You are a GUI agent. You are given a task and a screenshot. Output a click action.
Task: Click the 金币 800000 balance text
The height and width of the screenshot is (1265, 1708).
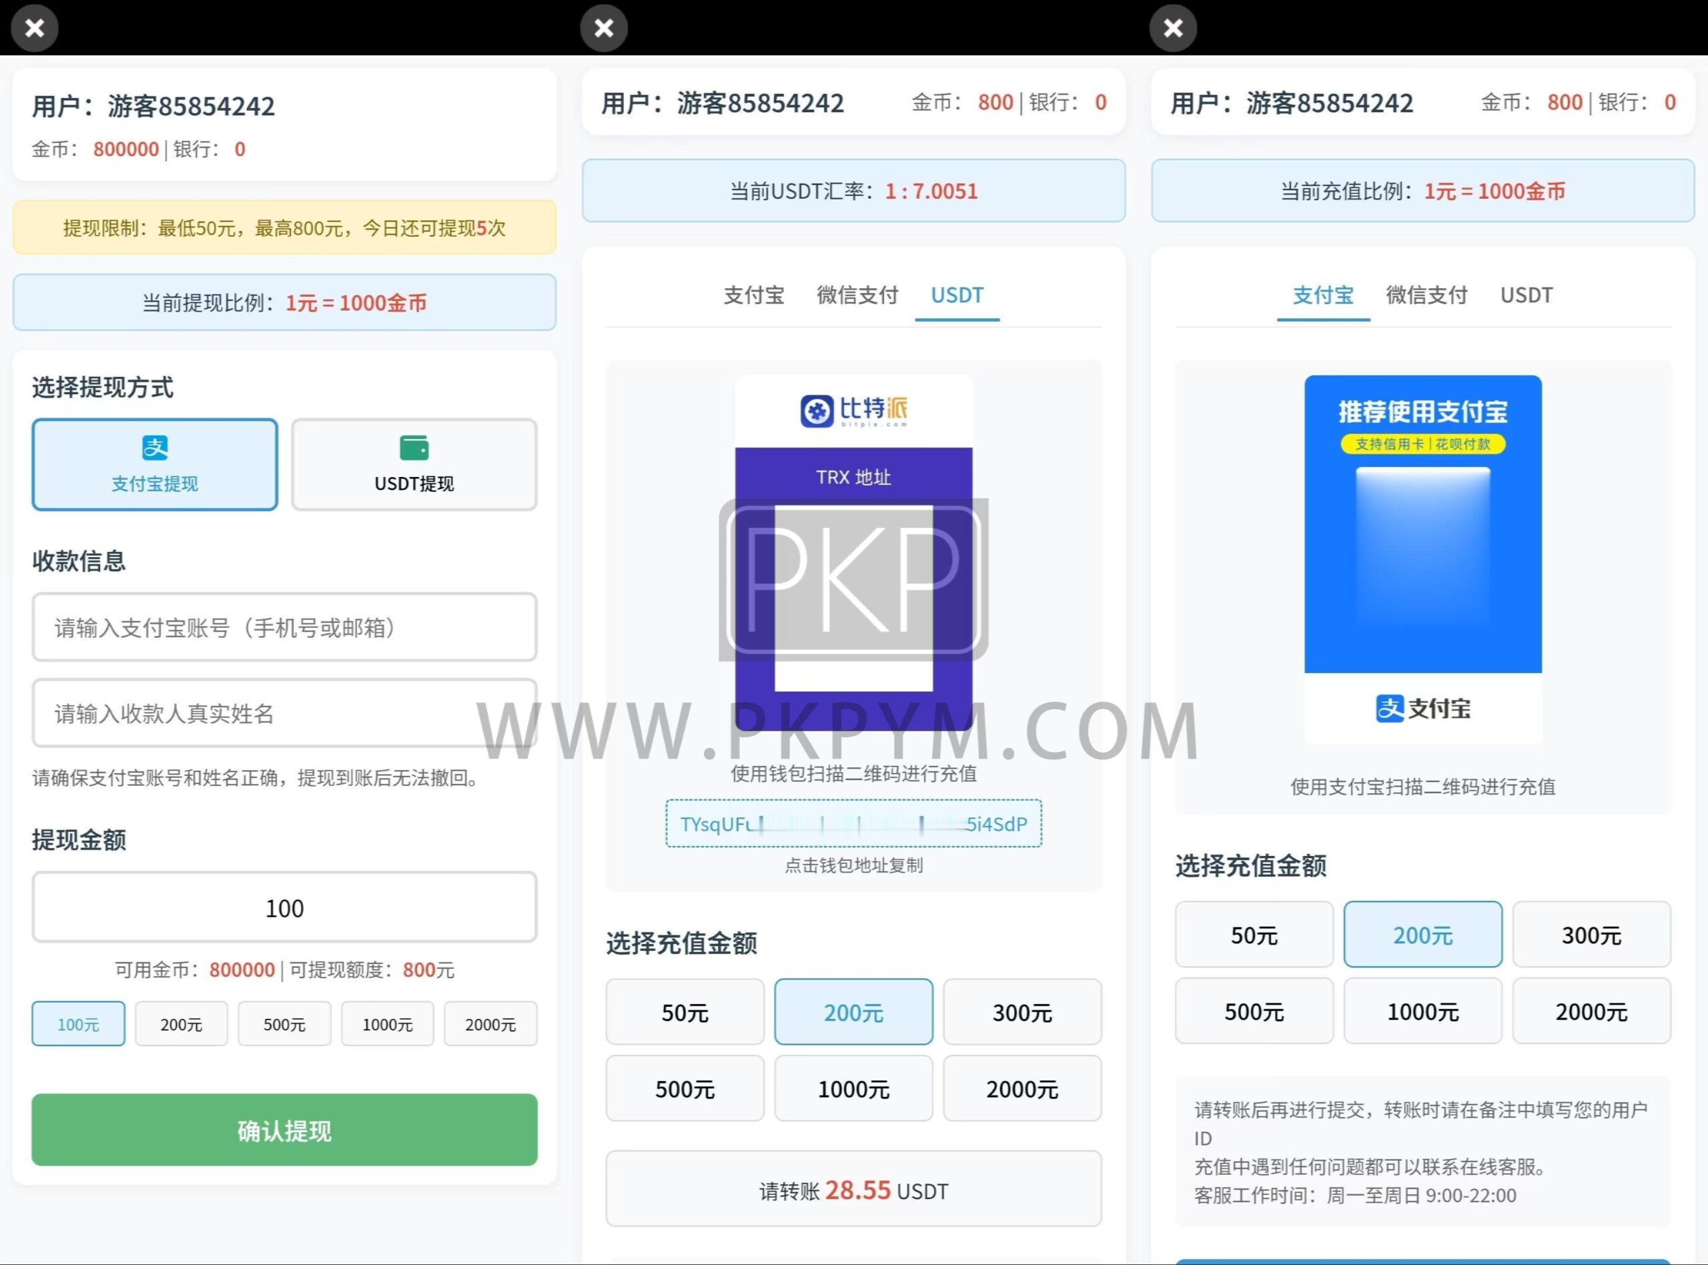tap(95, 149)
